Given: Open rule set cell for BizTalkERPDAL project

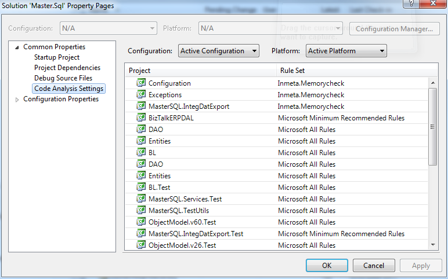Looking at the screenshot, I should tap(352, 118).
